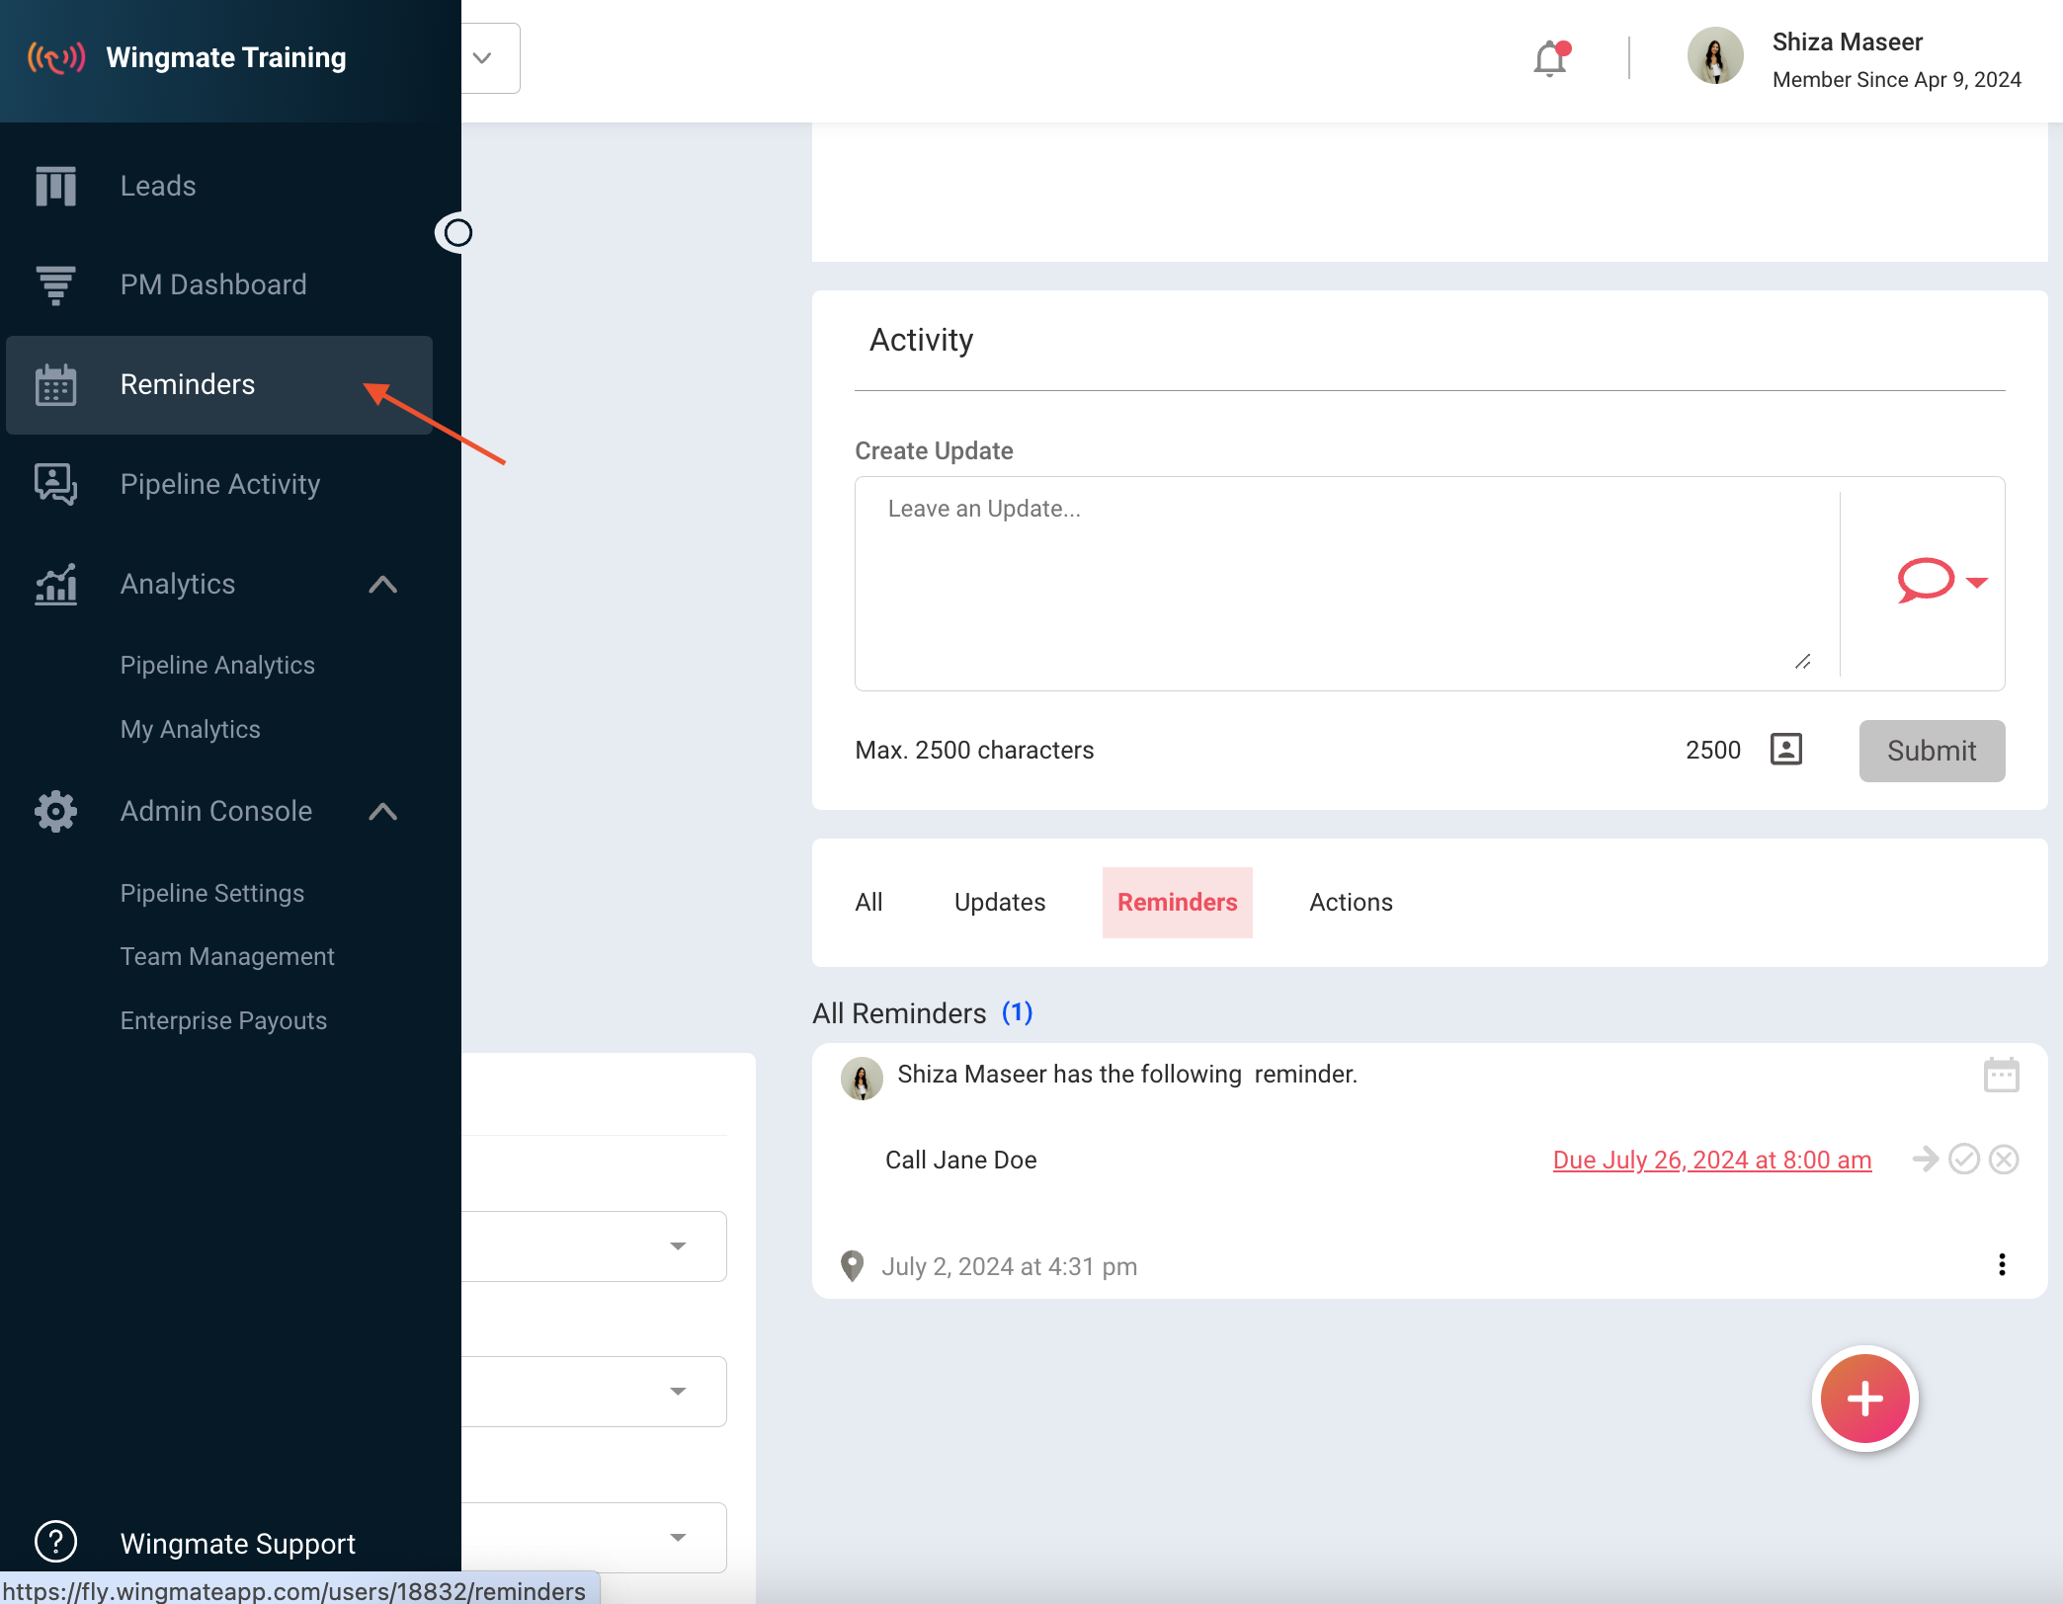Open the third dropdown in left panel
Image resolution: width=2063 pixels, height=1604 pixels.
click(678, 1538)
